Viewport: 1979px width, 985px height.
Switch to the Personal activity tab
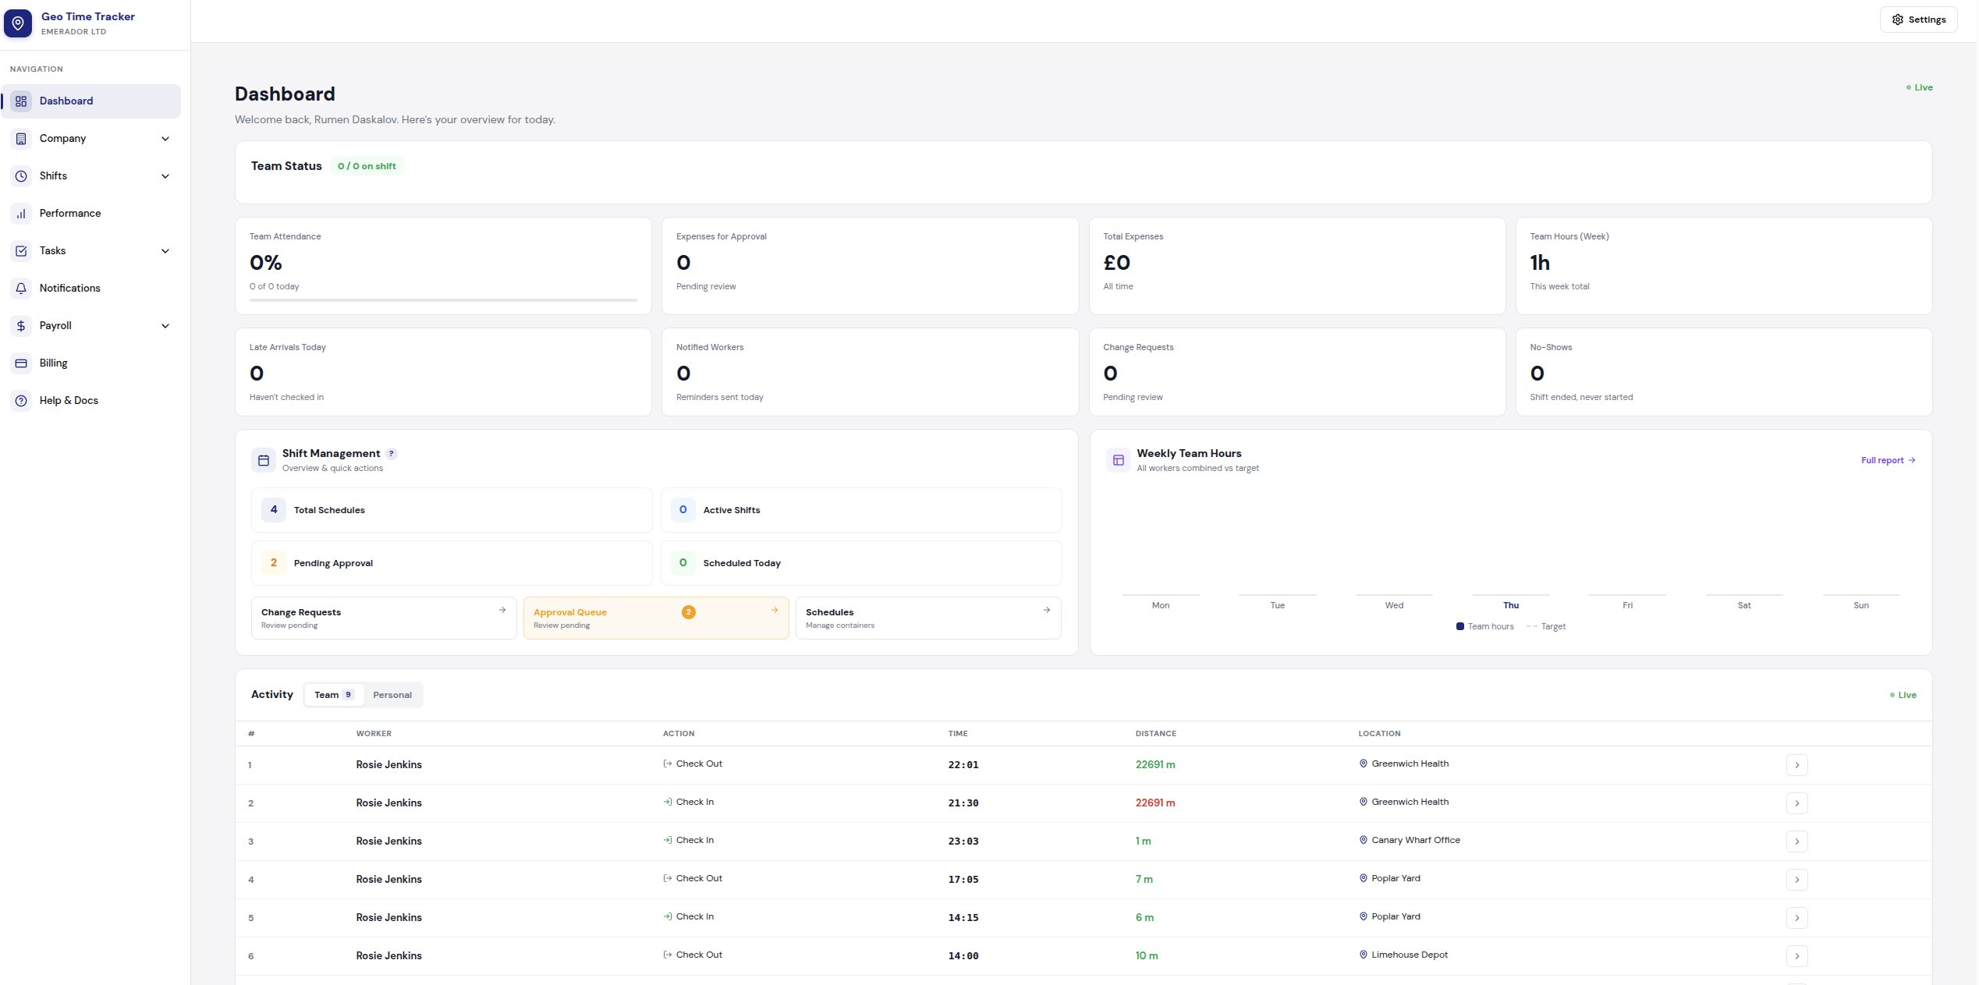[x=392, y=695]
